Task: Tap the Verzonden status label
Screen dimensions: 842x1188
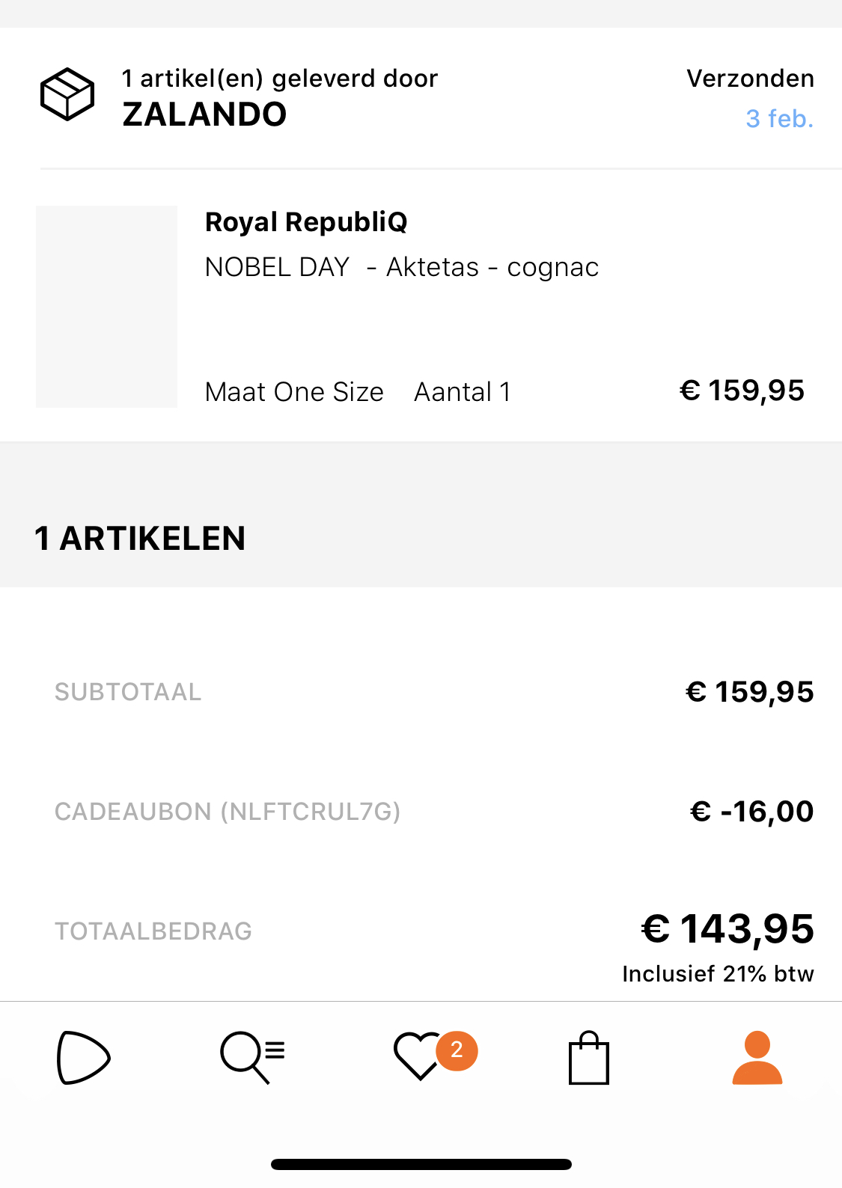Action: point(750,79)
